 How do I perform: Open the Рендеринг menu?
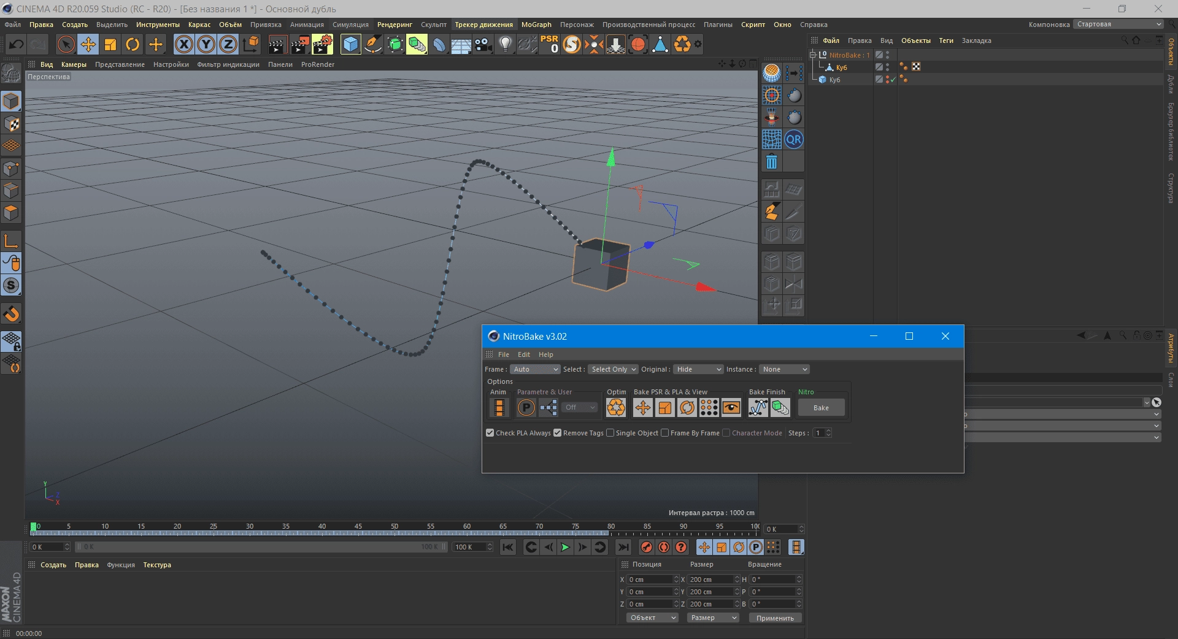click(395, 25)
